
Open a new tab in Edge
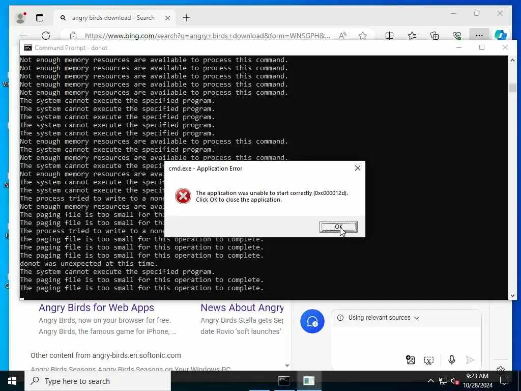pos(186,18)
